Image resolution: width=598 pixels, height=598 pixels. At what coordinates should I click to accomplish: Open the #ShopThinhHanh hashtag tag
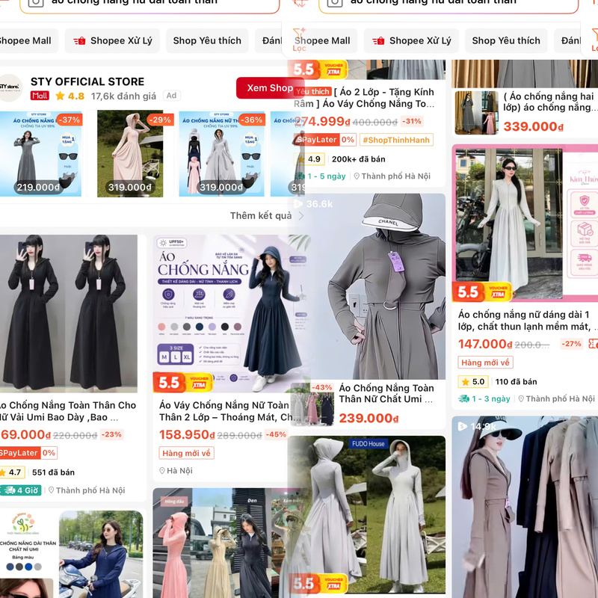point(396,140)
